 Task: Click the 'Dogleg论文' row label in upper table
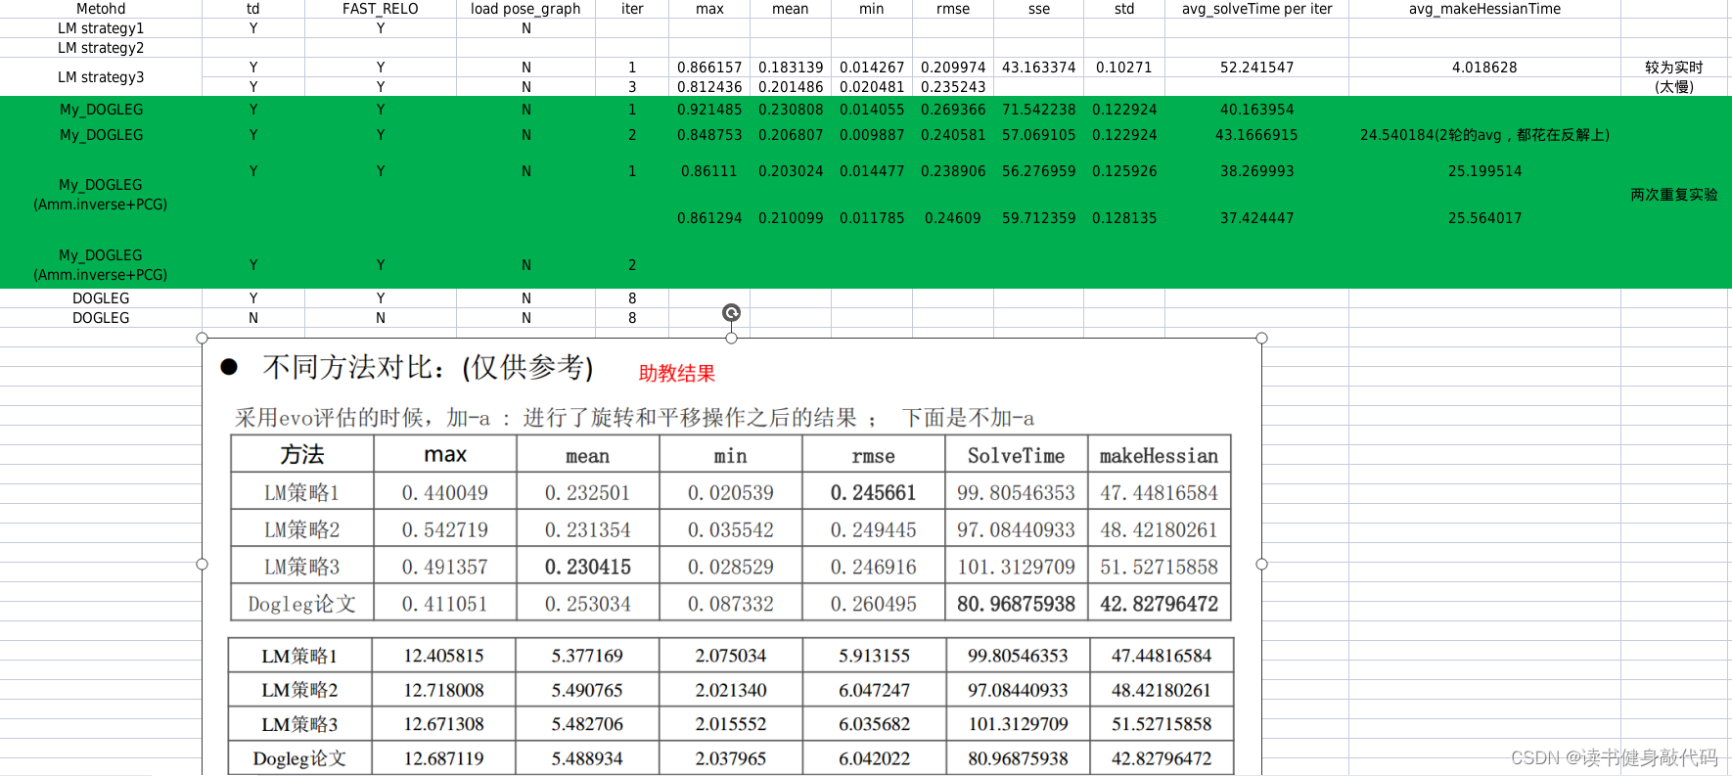(301, 605)
